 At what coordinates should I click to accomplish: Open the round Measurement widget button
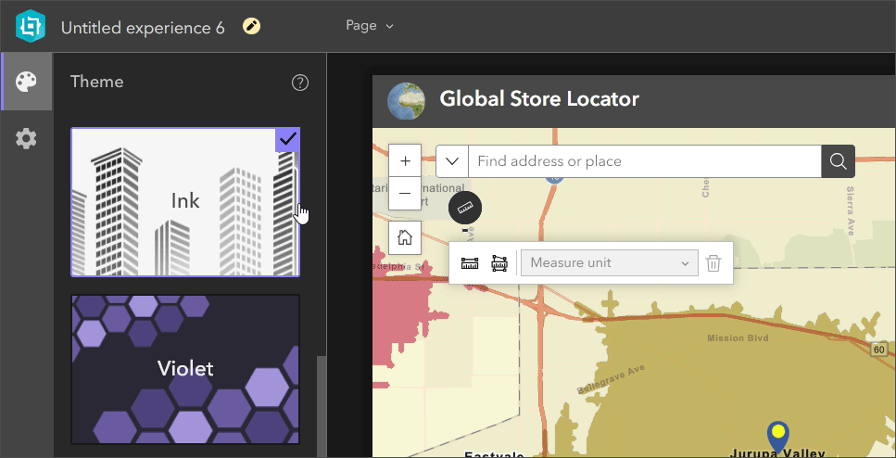(465, 208)
